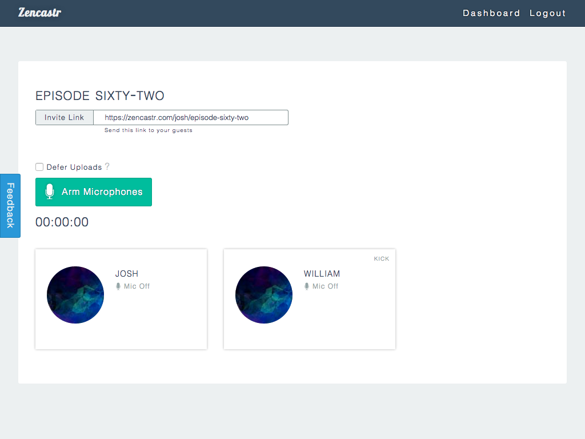The width and height of the screenshot is (585, 439).
Task: Click the Defer Uploads label text
Action: coord(74,167)
